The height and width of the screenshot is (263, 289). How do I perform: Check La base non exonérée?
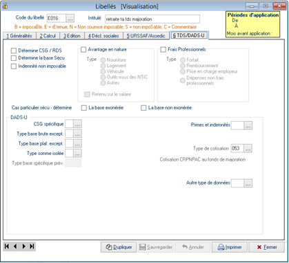coord(143,108)
